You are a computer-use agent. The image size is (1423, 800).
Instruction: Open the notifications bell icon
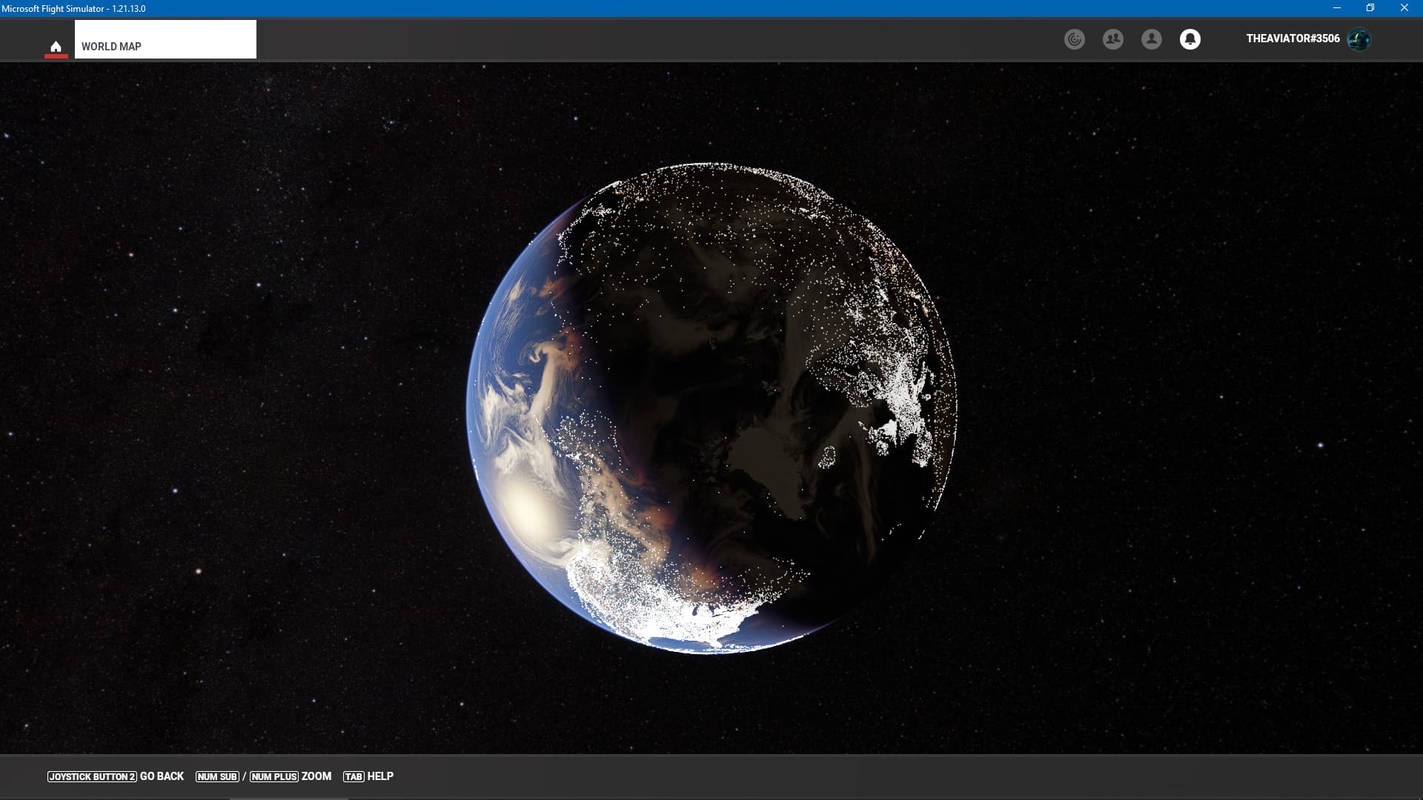click(1190, 39)
